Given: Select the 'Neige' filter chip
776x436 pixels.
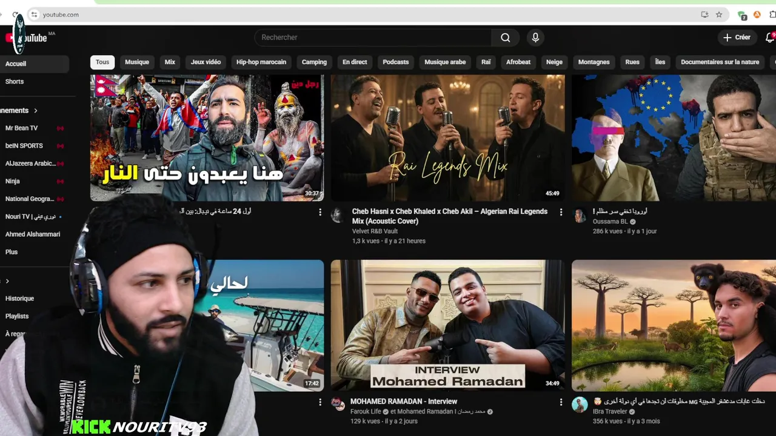Looking at the screenshot, I should pos(554,62).
